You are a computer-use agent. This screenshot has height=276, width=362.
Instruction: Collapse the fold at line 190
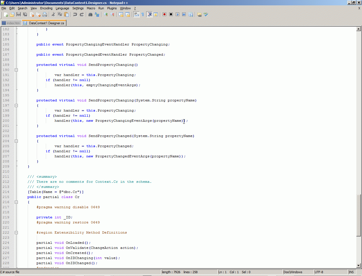pos(16,70)
